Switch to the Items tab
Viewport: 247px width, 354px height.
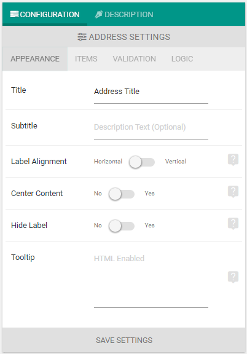[86, 59]
